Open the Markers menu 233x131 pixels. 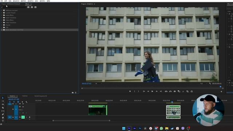tap(23, 1)
